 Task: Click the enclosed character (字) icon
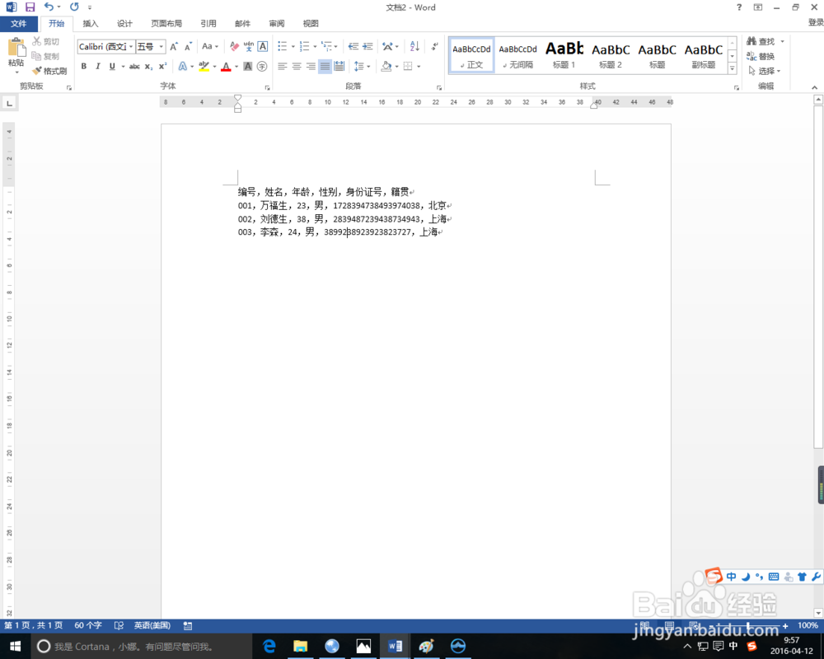coord(262,66)
